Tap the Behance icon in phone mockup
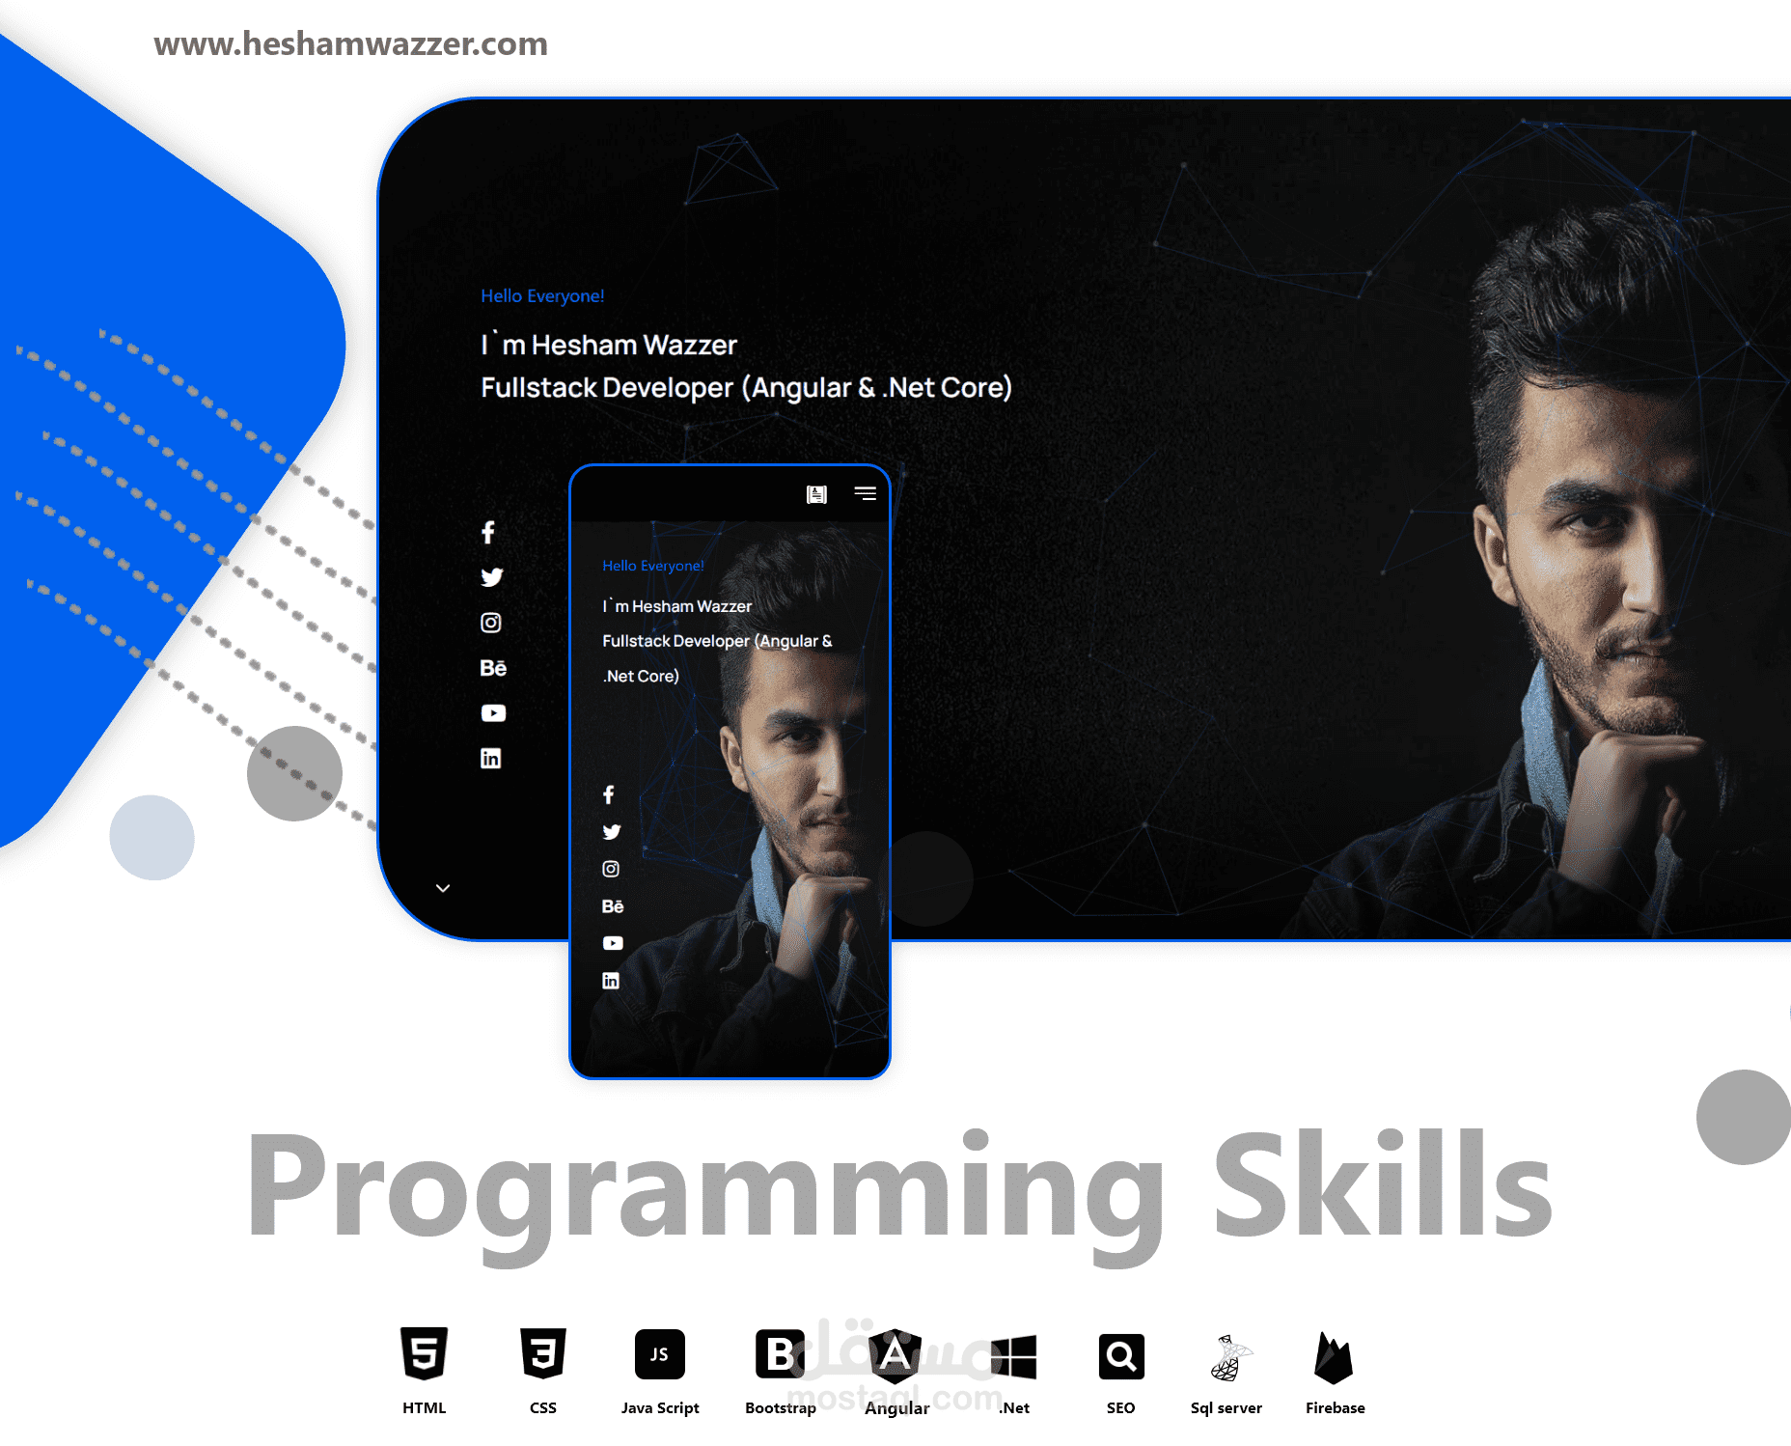 pyautogui.click(x=613, y=906)
